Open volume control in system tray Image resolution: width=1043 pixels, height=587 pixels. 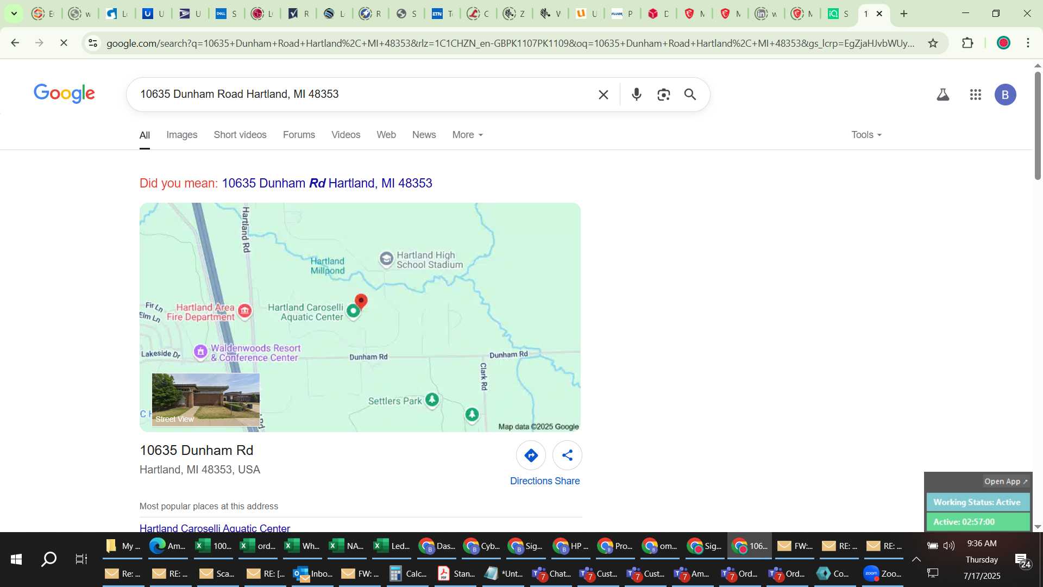pyautogui.click(x=949, y=546)
